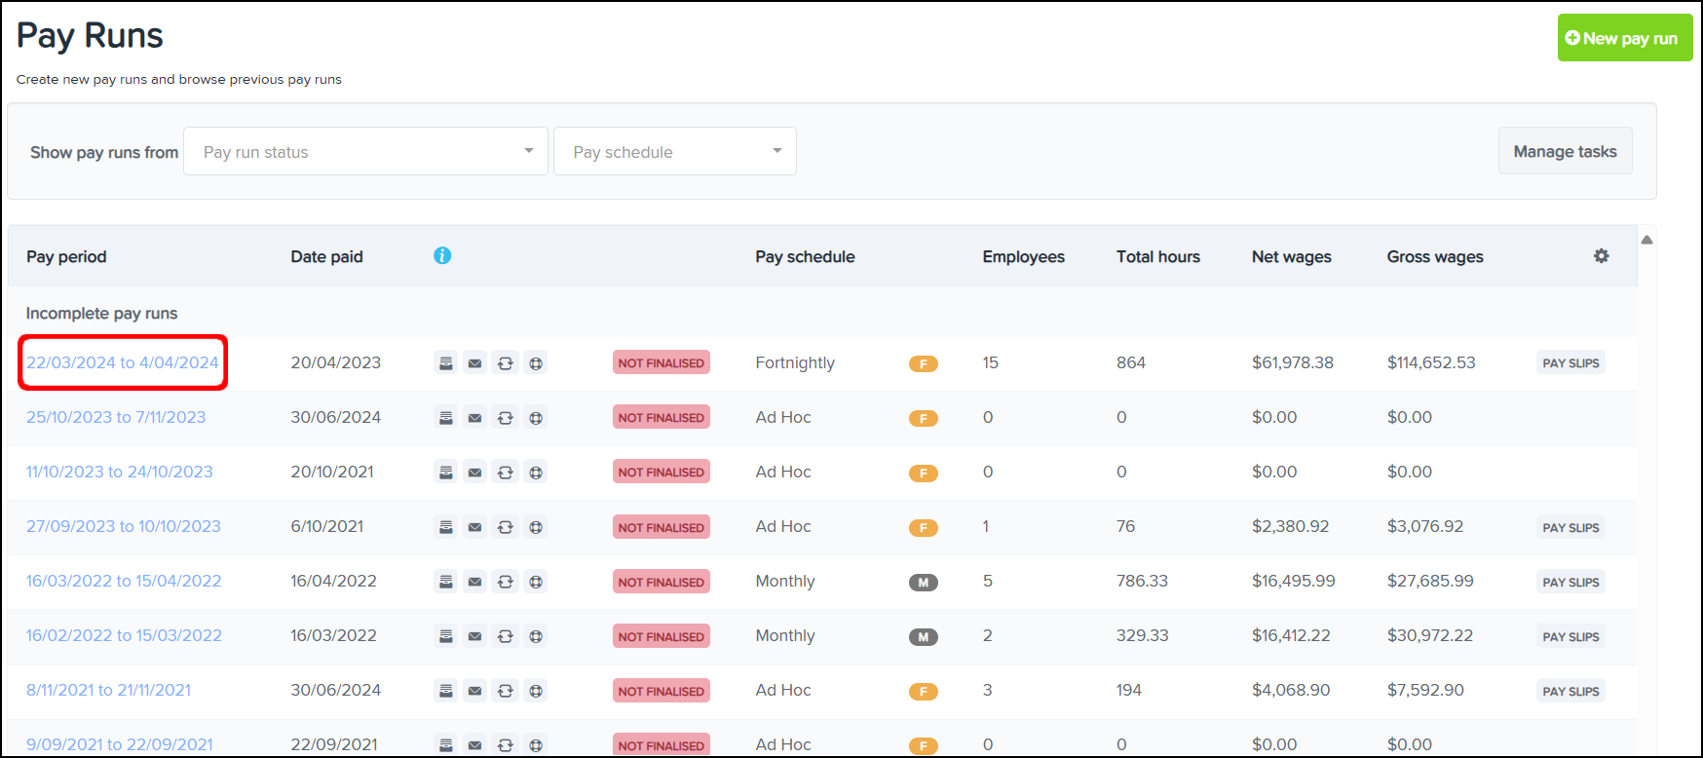1703x758 pixels.
Task: Click the info icon beside Date paid
Action: coord(442,255)
